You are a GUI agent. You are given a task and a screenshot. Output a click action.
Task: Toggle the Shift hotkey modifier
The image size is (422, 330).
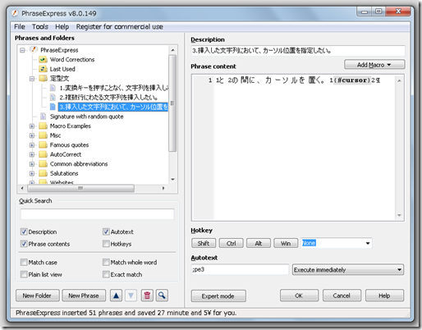(x=204, y=243)
